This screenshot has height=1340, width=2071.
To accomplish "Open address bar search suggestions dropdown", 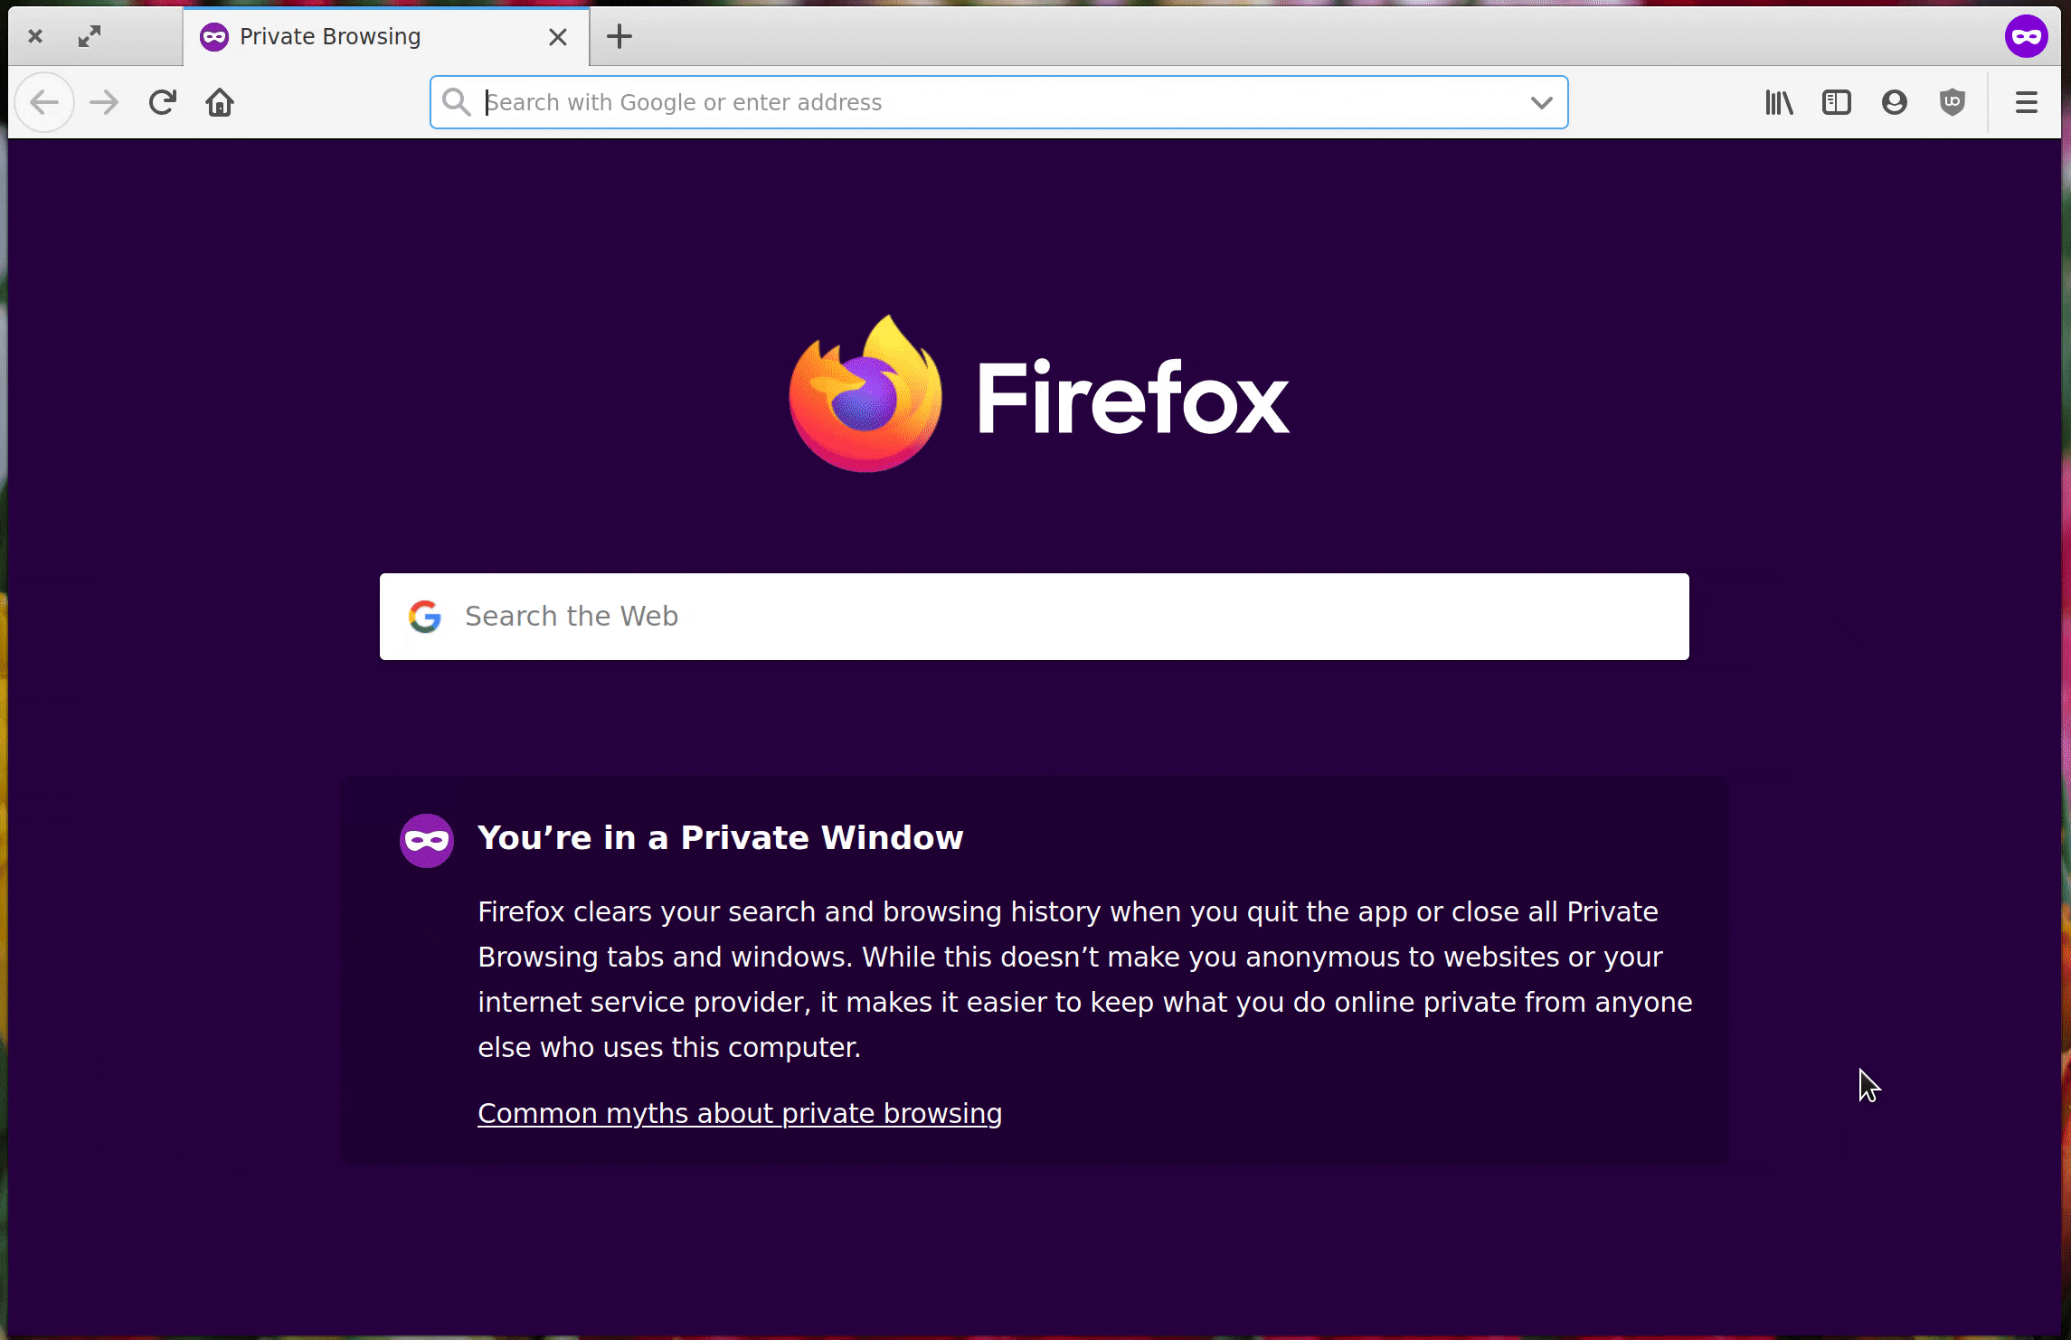I will pos(1541,101).
